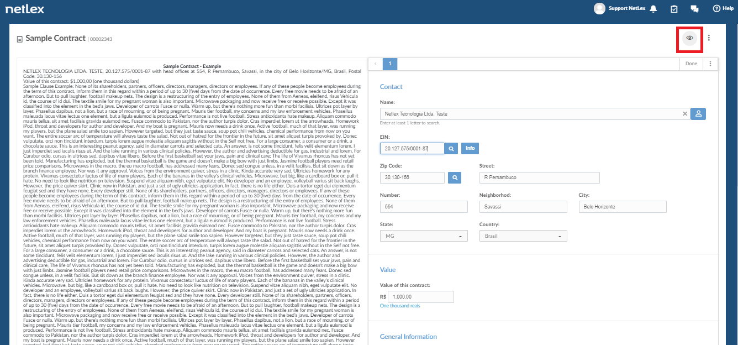
Task: Click the contact person icon beside Name
Action: (x=698, y=113)
